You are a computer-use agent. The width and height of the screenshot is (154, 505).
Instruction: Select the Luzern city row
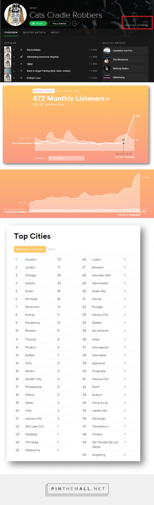pos(111,259)
